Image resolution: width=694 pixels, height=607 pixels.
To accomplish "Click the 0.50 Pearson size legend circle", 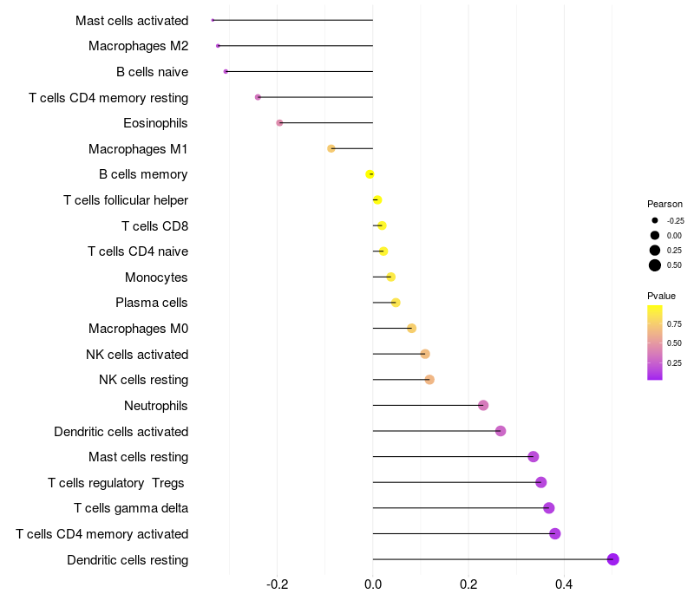I will 655,265.
